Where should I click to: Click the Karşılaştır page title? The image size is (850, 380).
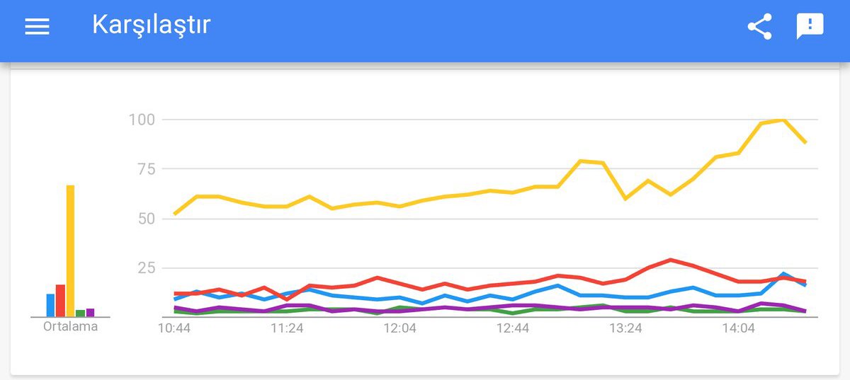151,25
